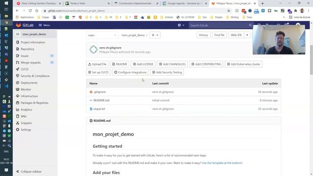The height and width of the screenshot is (176, 313).
Task: Open the .gitignore file
Action: click(100, 92)
